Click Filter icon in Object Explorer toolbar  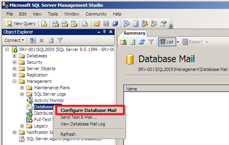click(x=60, y=40)
